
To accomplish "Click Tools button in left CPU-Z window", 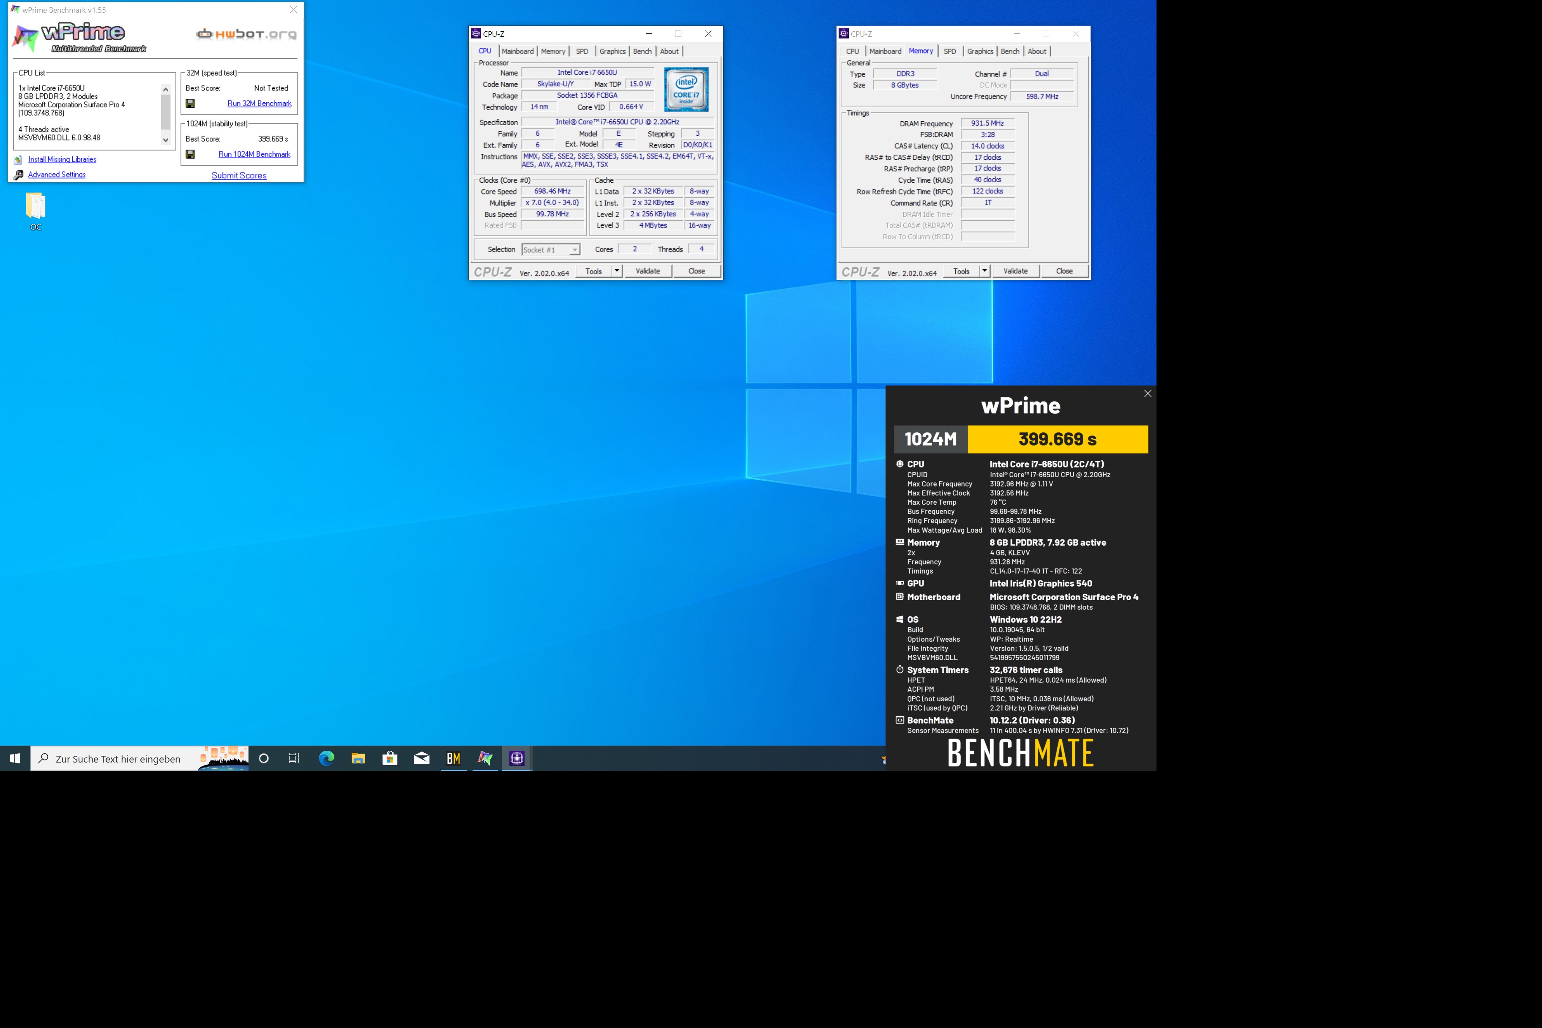I will 594,271.
